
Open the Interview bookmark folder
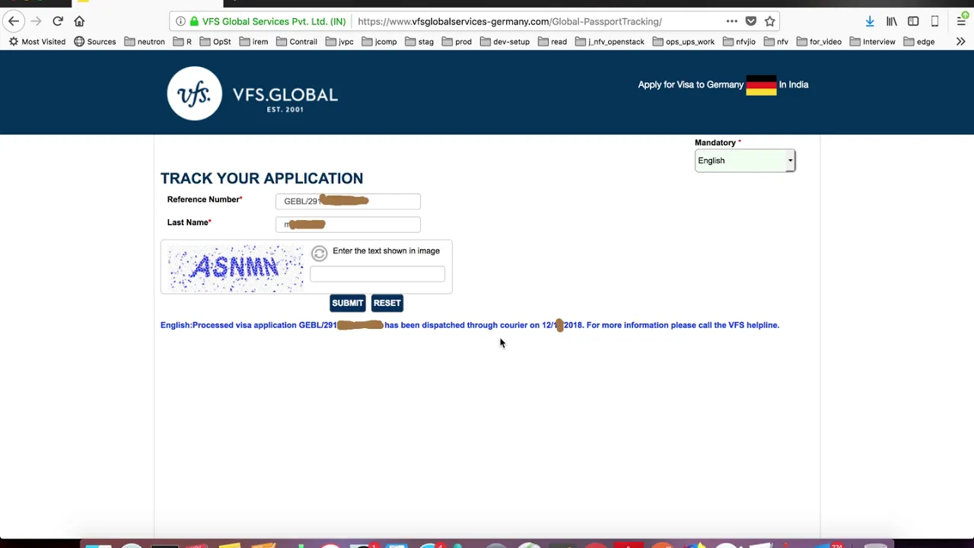[x=873, y=42]
